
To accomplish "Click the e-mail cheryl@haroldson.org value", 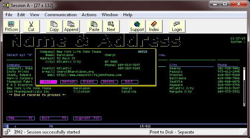I will (x=75, y=72).
